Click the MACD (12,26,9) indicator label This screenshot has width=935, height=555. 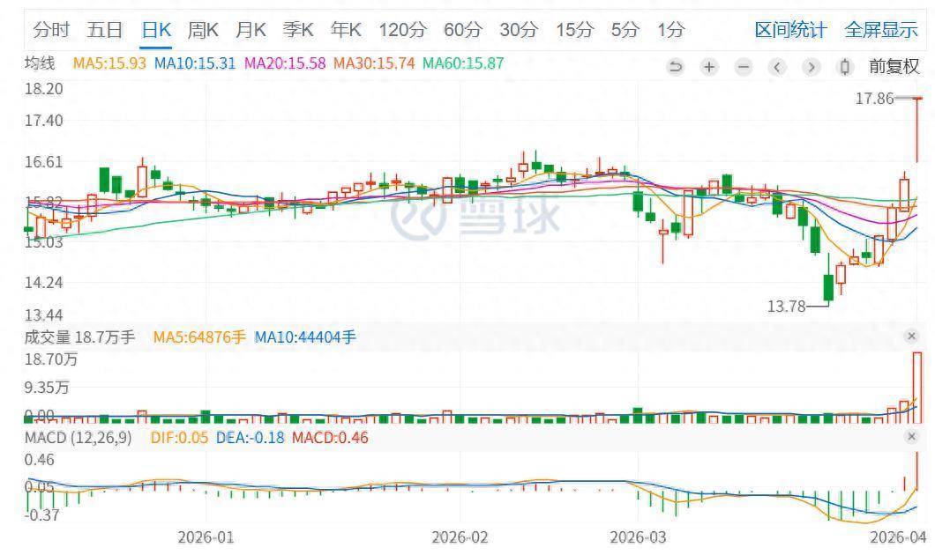pos(78,437)
